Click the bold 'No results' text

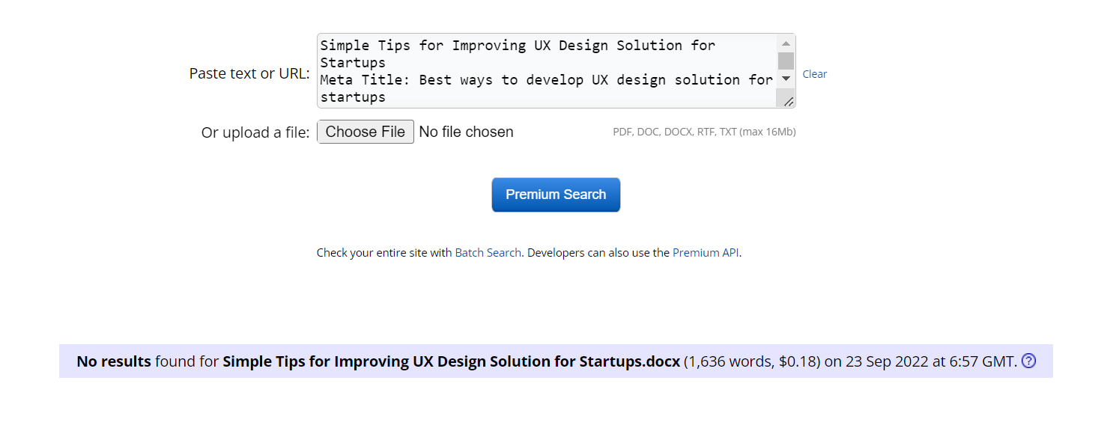pos(114,361)
